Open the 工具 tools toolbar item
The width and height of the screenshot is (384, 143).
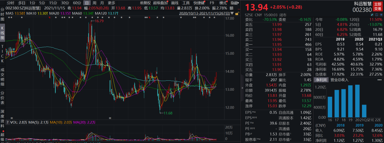(x=186, y=3)
